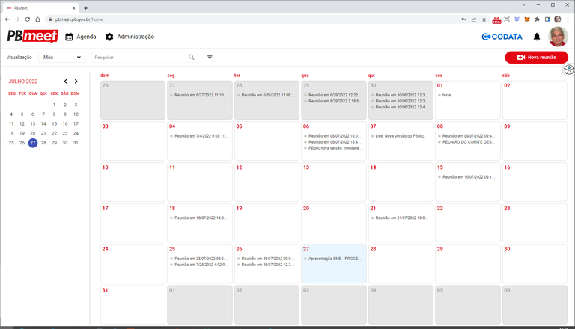
Task: Select day 27 in mini calendar
Action: pyautogui.click(x=33, y=143)
